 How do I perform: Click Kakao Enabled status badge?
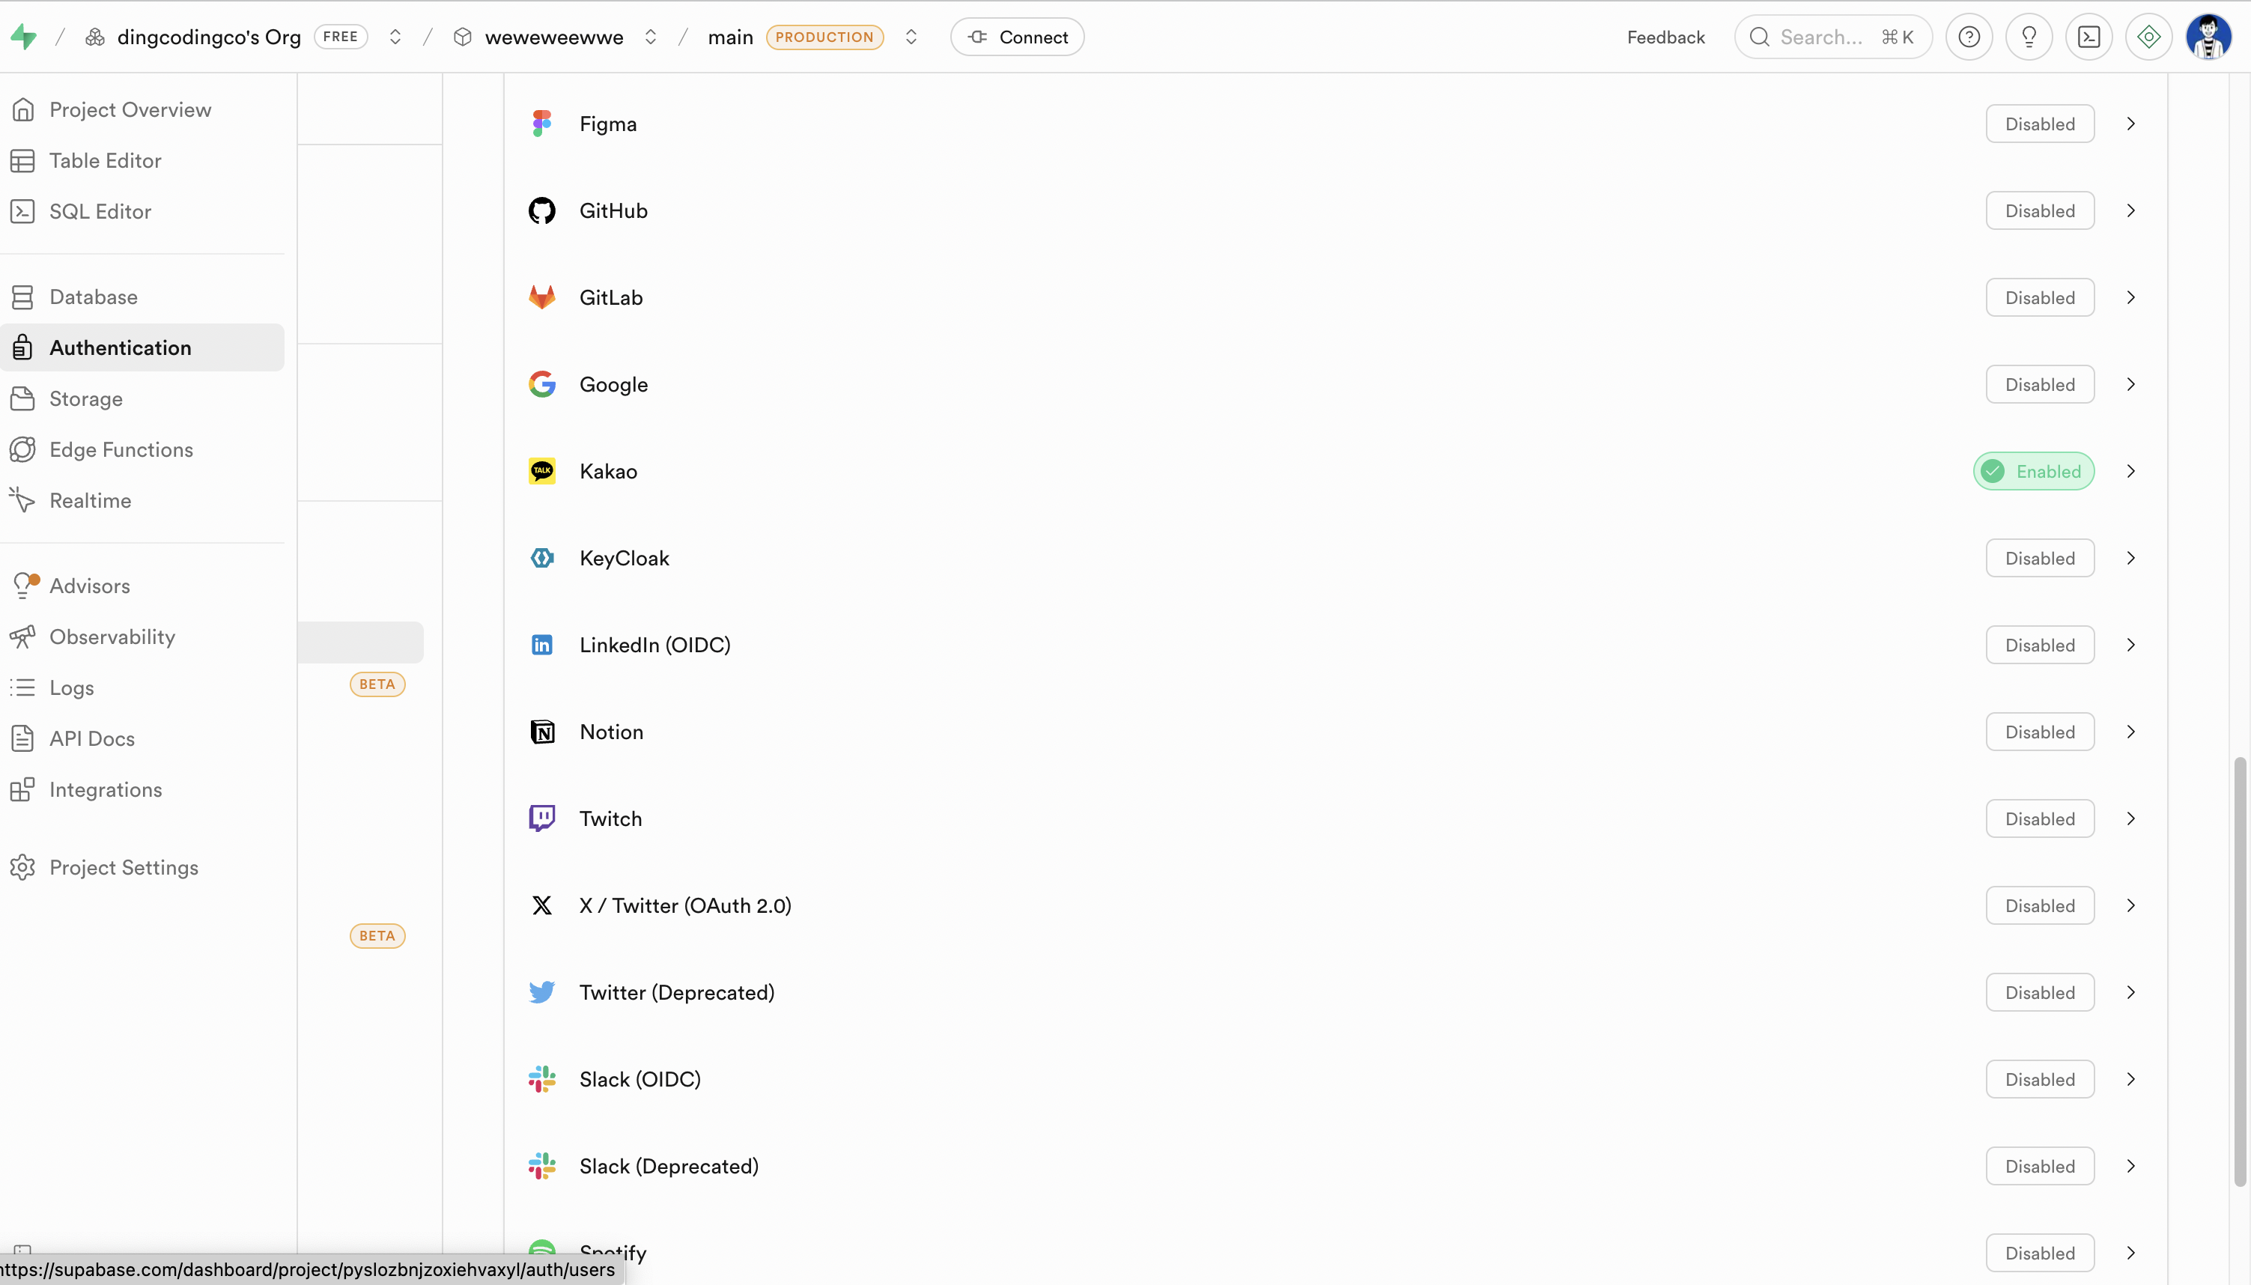coord(2033,471)
